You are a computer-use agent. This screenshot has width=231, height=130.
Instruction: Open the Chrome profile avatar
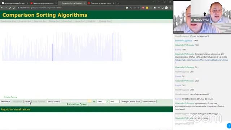pyautogui.click(x=166, y=8)
